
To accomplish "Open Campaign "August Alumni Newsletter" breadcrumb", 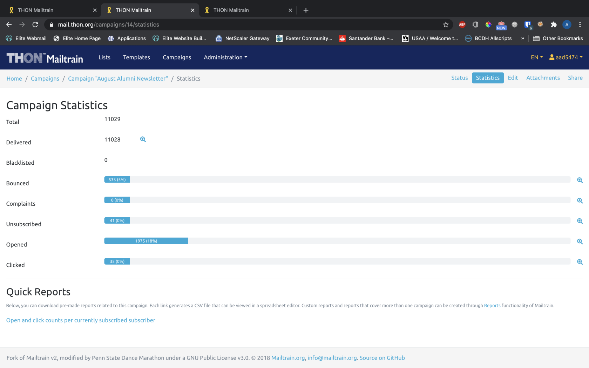I will coord(118,79).
